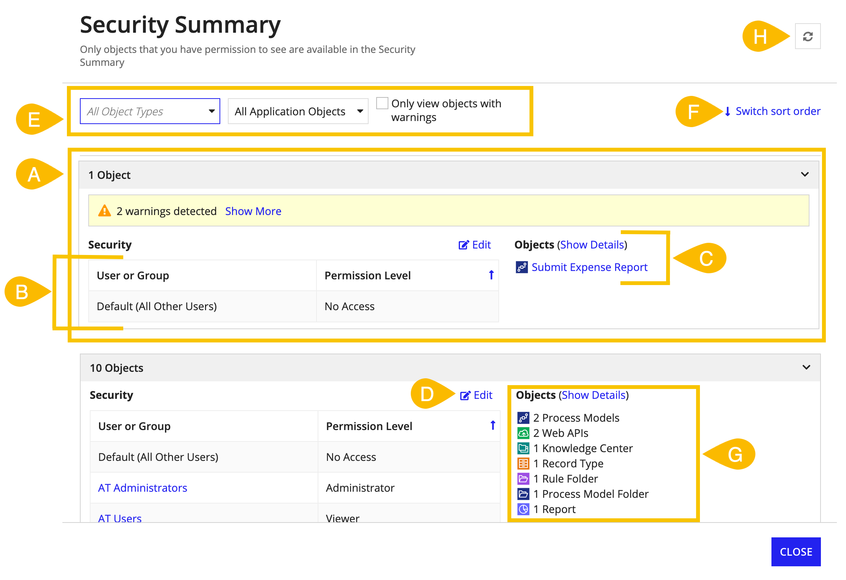Click the refresh icon button
This screenshot has height=580, width=846.
[808, 37]
